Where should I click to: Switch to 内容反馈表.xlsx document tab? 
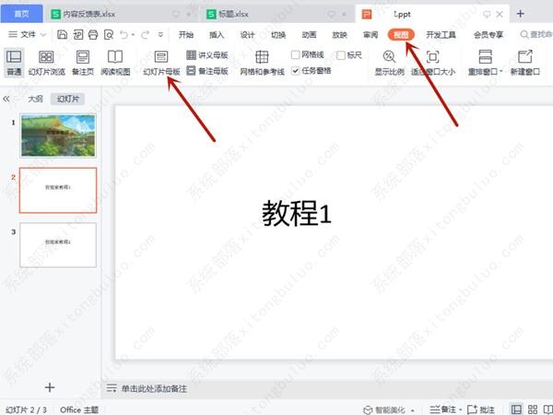point(120,14)
